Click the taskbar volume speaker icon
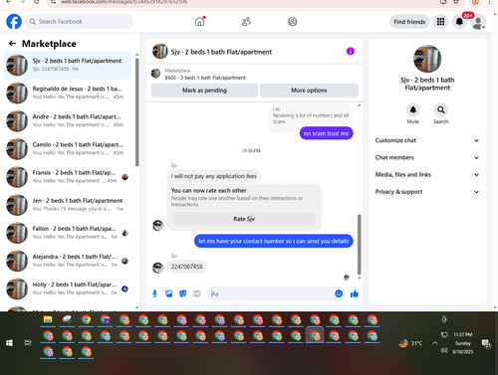The image size is (498, 375). (444, 350)
